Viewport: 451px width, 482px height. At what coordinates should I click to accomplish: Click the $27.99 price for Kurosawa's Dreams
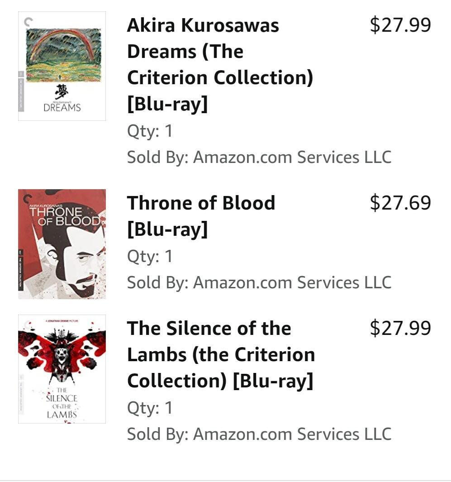[x=400, y=24]
